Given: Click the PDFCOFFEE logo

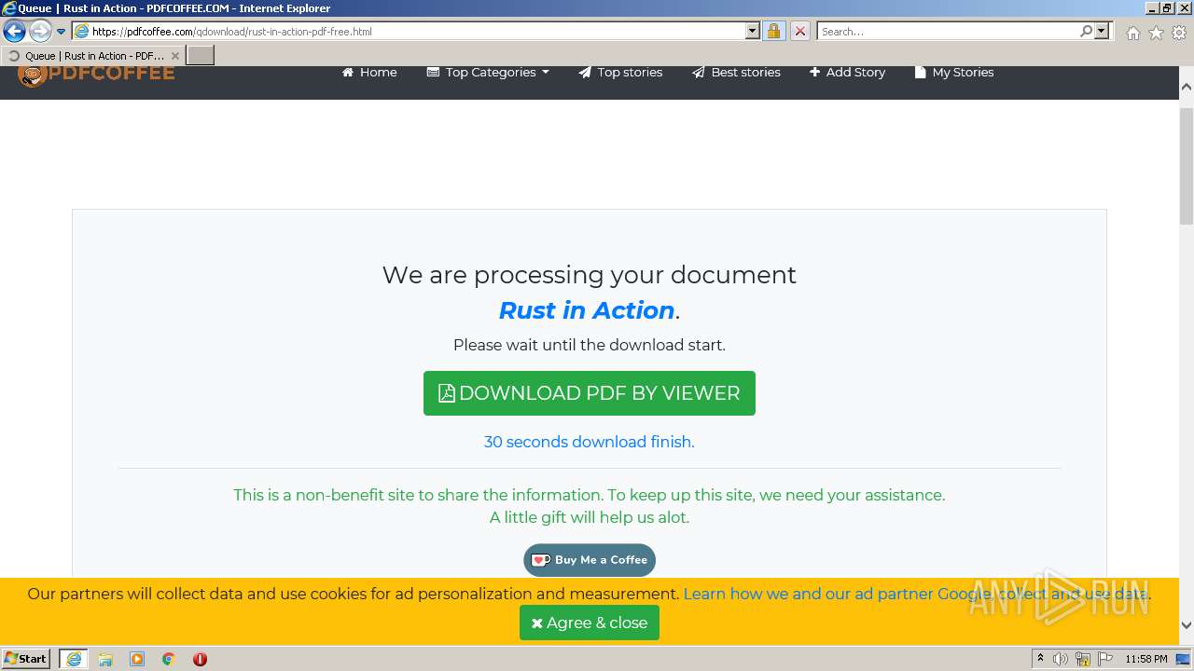Looking at the screenshot, I should coord(96,74).
